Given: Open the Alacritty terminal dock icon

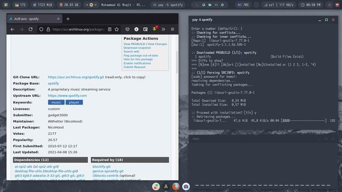Looking at the screenshot, I should click(166, 187).
